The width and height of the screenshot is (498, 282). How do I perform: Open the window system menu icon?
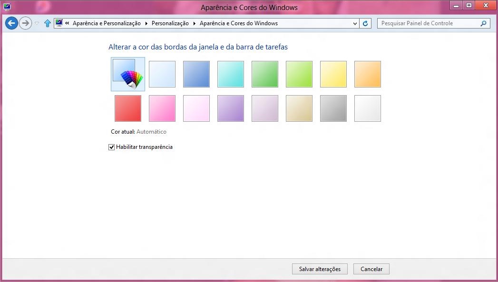(x=7, y=7)
